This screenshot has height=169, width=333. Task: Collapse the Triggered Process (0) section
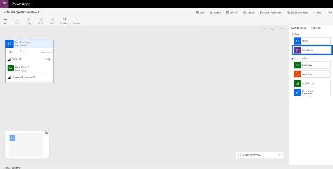tap(9, 77)
